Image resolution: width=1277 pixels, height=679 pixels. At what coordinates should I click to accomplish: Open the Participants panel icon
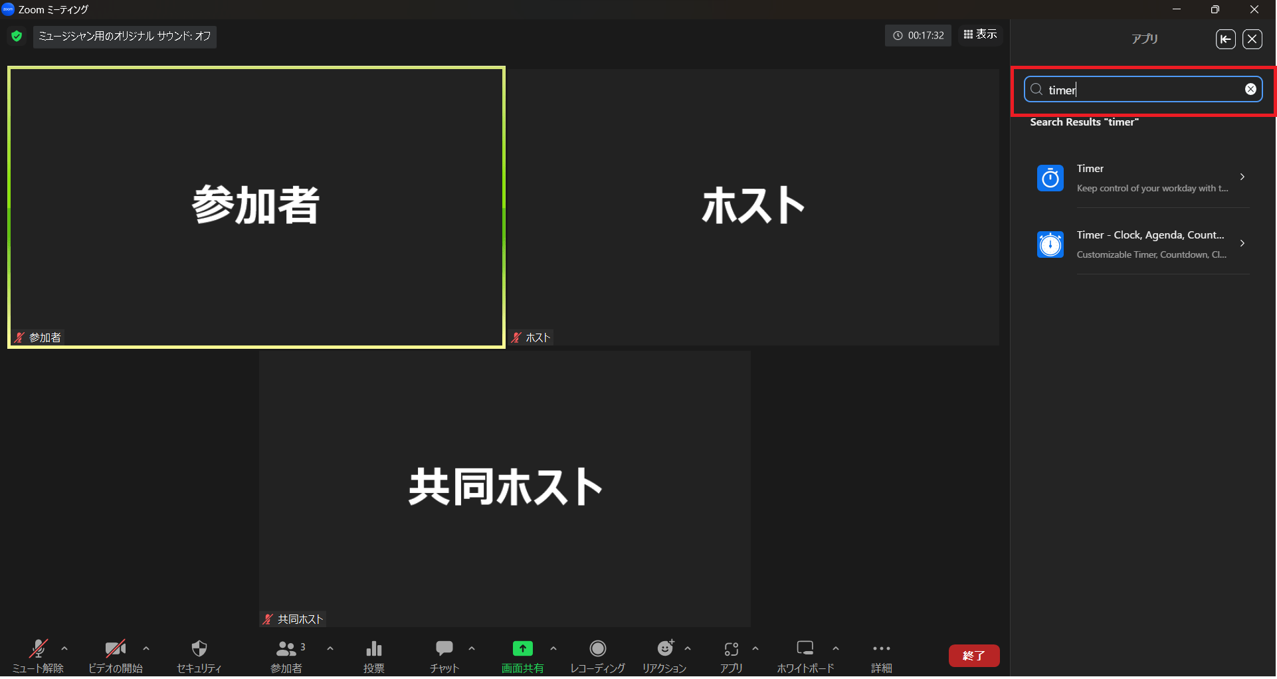click(x=286, y=649)
